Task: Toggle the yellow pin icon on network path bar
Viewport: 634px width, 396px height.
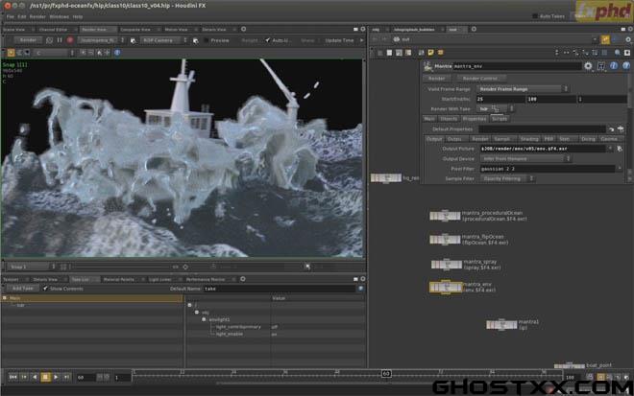Action: coord(605,39)
